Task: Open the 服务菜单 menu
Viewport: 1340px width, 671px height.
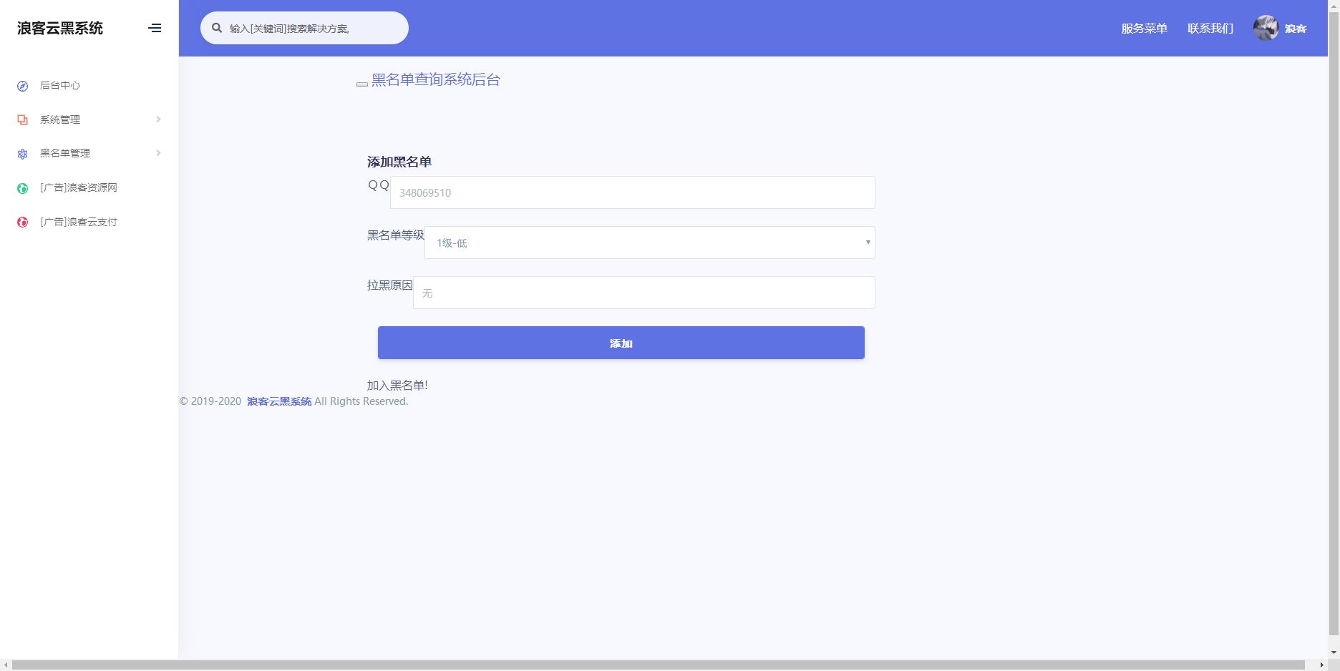Action: coord(1143,28)
